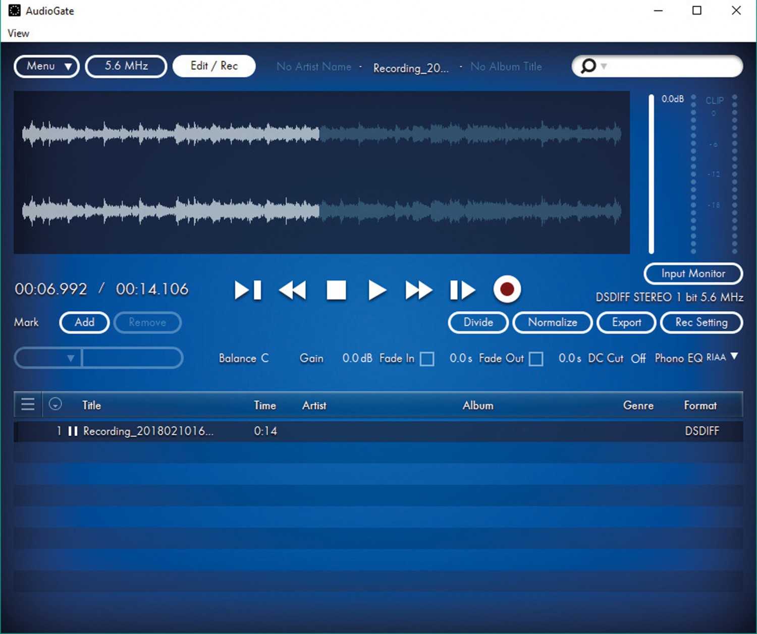Click the Fade Out 0.0 s value
The height and width of the screenshot is (634, 757).
[x=570, y=358]
